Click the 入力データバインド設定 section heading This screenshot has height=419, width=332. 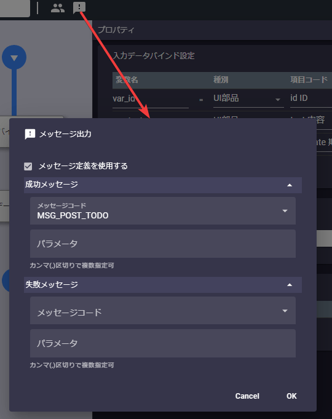pyautogui.click(x=154, y=55)
